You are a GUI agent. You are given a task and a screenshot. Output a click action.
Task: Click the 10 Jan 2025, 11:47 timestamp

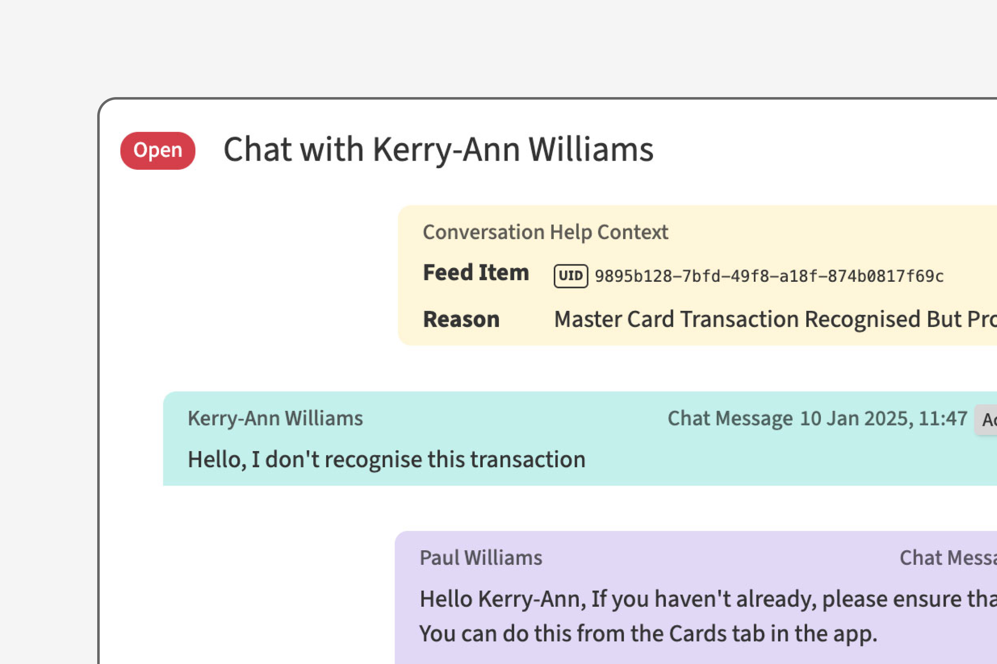pos(884,418)
